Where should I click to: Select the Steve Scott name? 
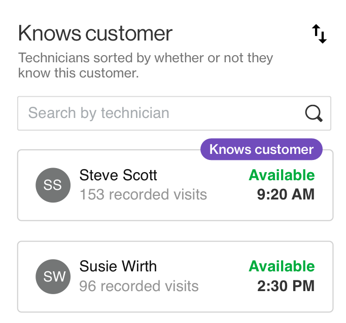coord(118,175)
